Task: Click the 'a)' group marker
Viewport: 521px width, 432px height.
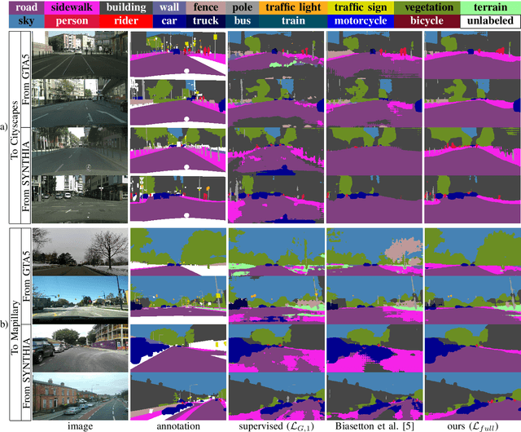Action: (3, 127)
